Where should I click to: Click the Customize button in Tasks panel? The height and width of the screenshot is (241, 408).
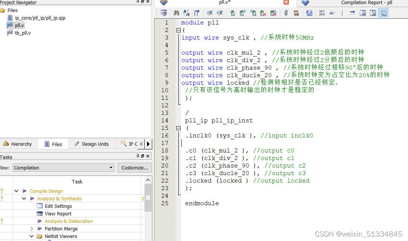click(x=135, y=168)
